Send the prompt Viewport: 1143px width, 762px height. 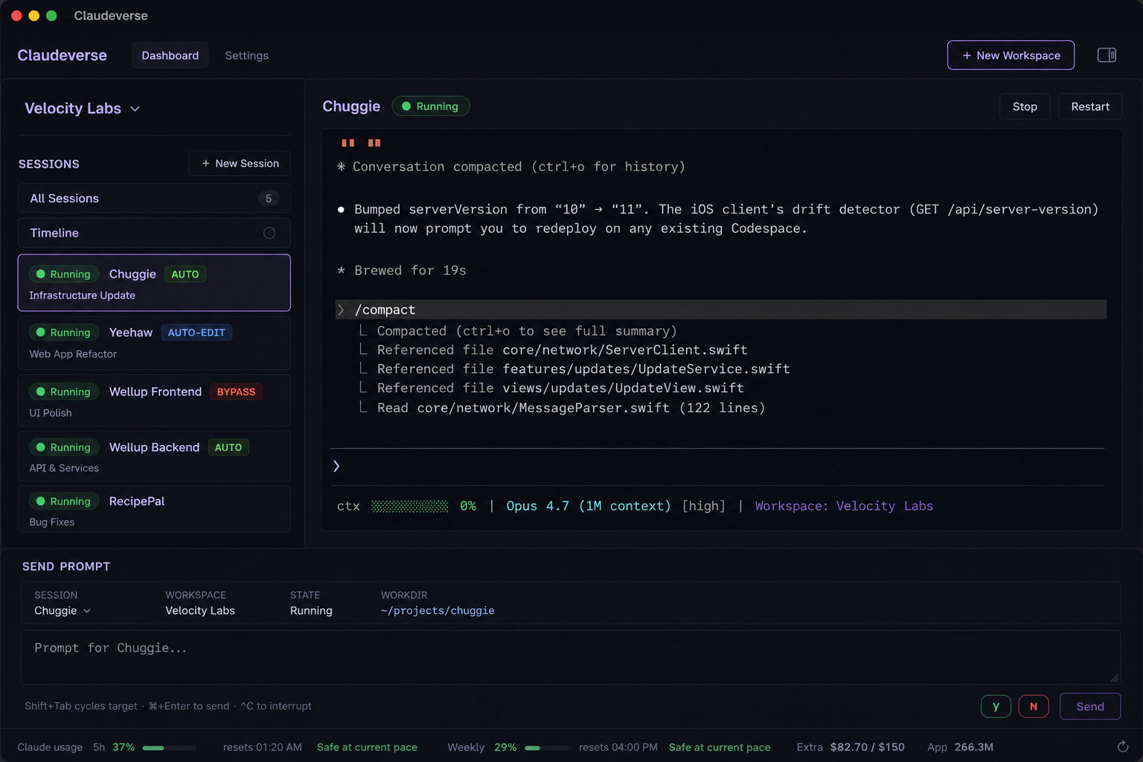point(1090,706)
